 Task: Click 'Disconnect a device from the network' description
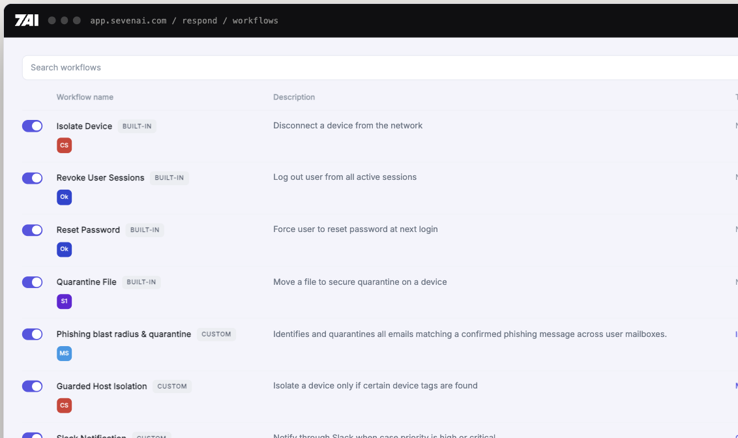(x=348, y=126)
